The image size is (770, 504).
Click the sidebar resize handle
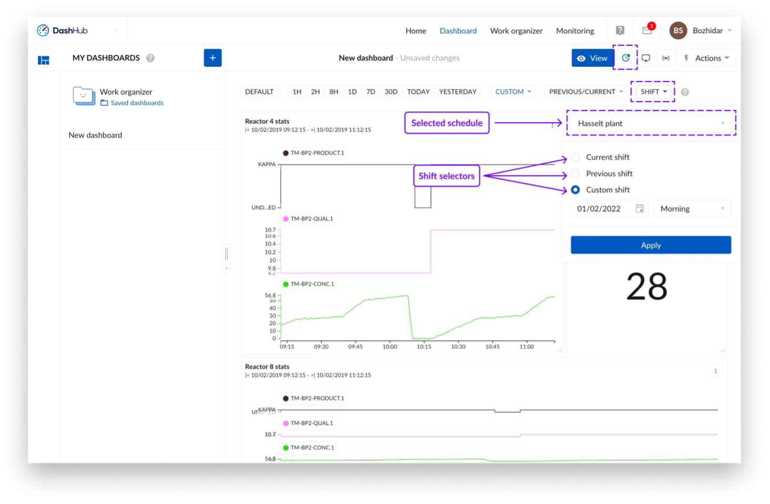click(226, 254)
